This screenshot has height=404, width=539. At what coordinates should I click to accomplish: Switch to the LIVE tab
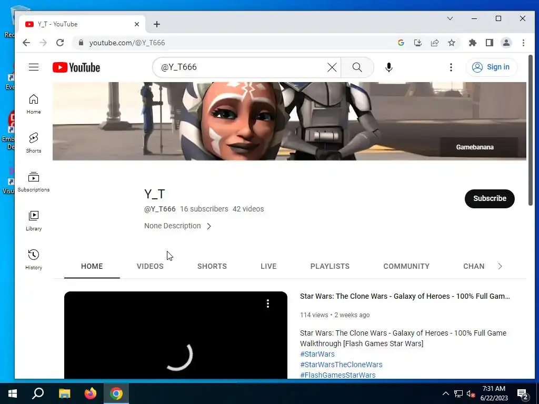268,266
